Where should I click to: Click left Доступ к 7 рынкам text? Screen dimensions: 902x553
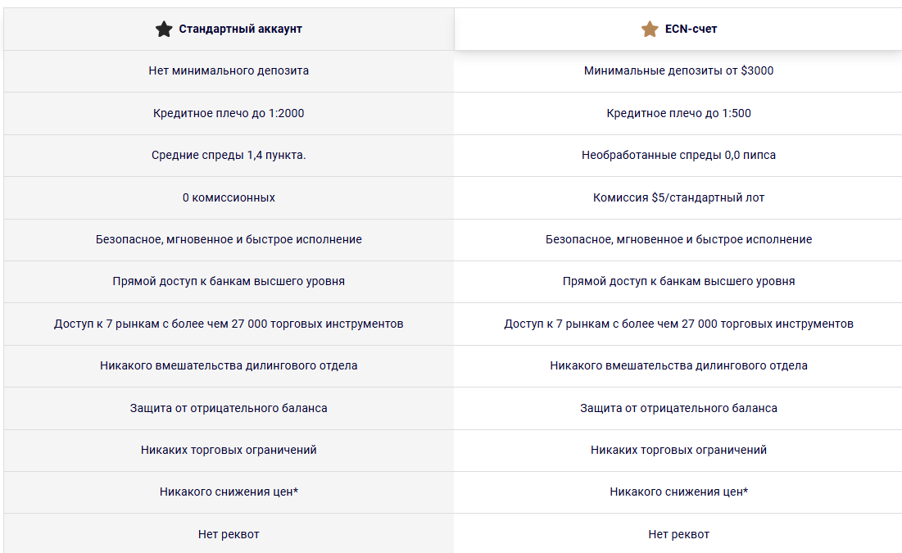pos(229,324)
